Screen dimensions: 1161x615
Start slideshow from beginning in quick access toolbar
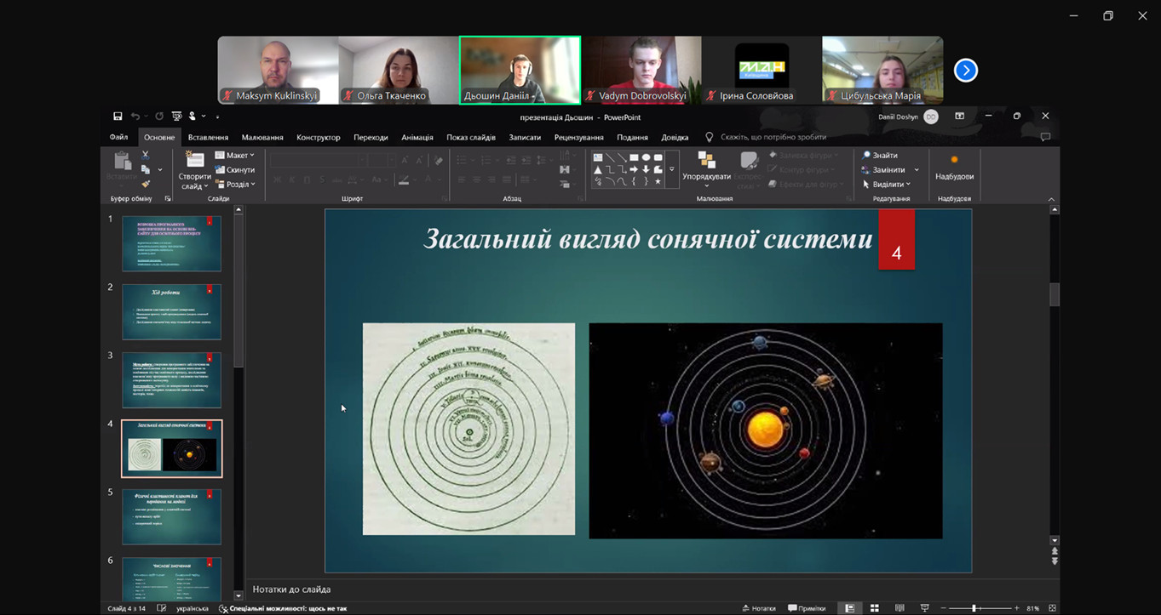click(176, 117)
